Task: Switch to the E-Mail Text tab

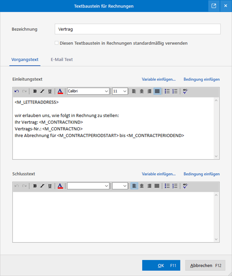Action: click(x=62, y=59)
